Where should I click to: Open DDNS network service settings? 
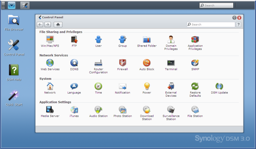click(x=74, y=63)
